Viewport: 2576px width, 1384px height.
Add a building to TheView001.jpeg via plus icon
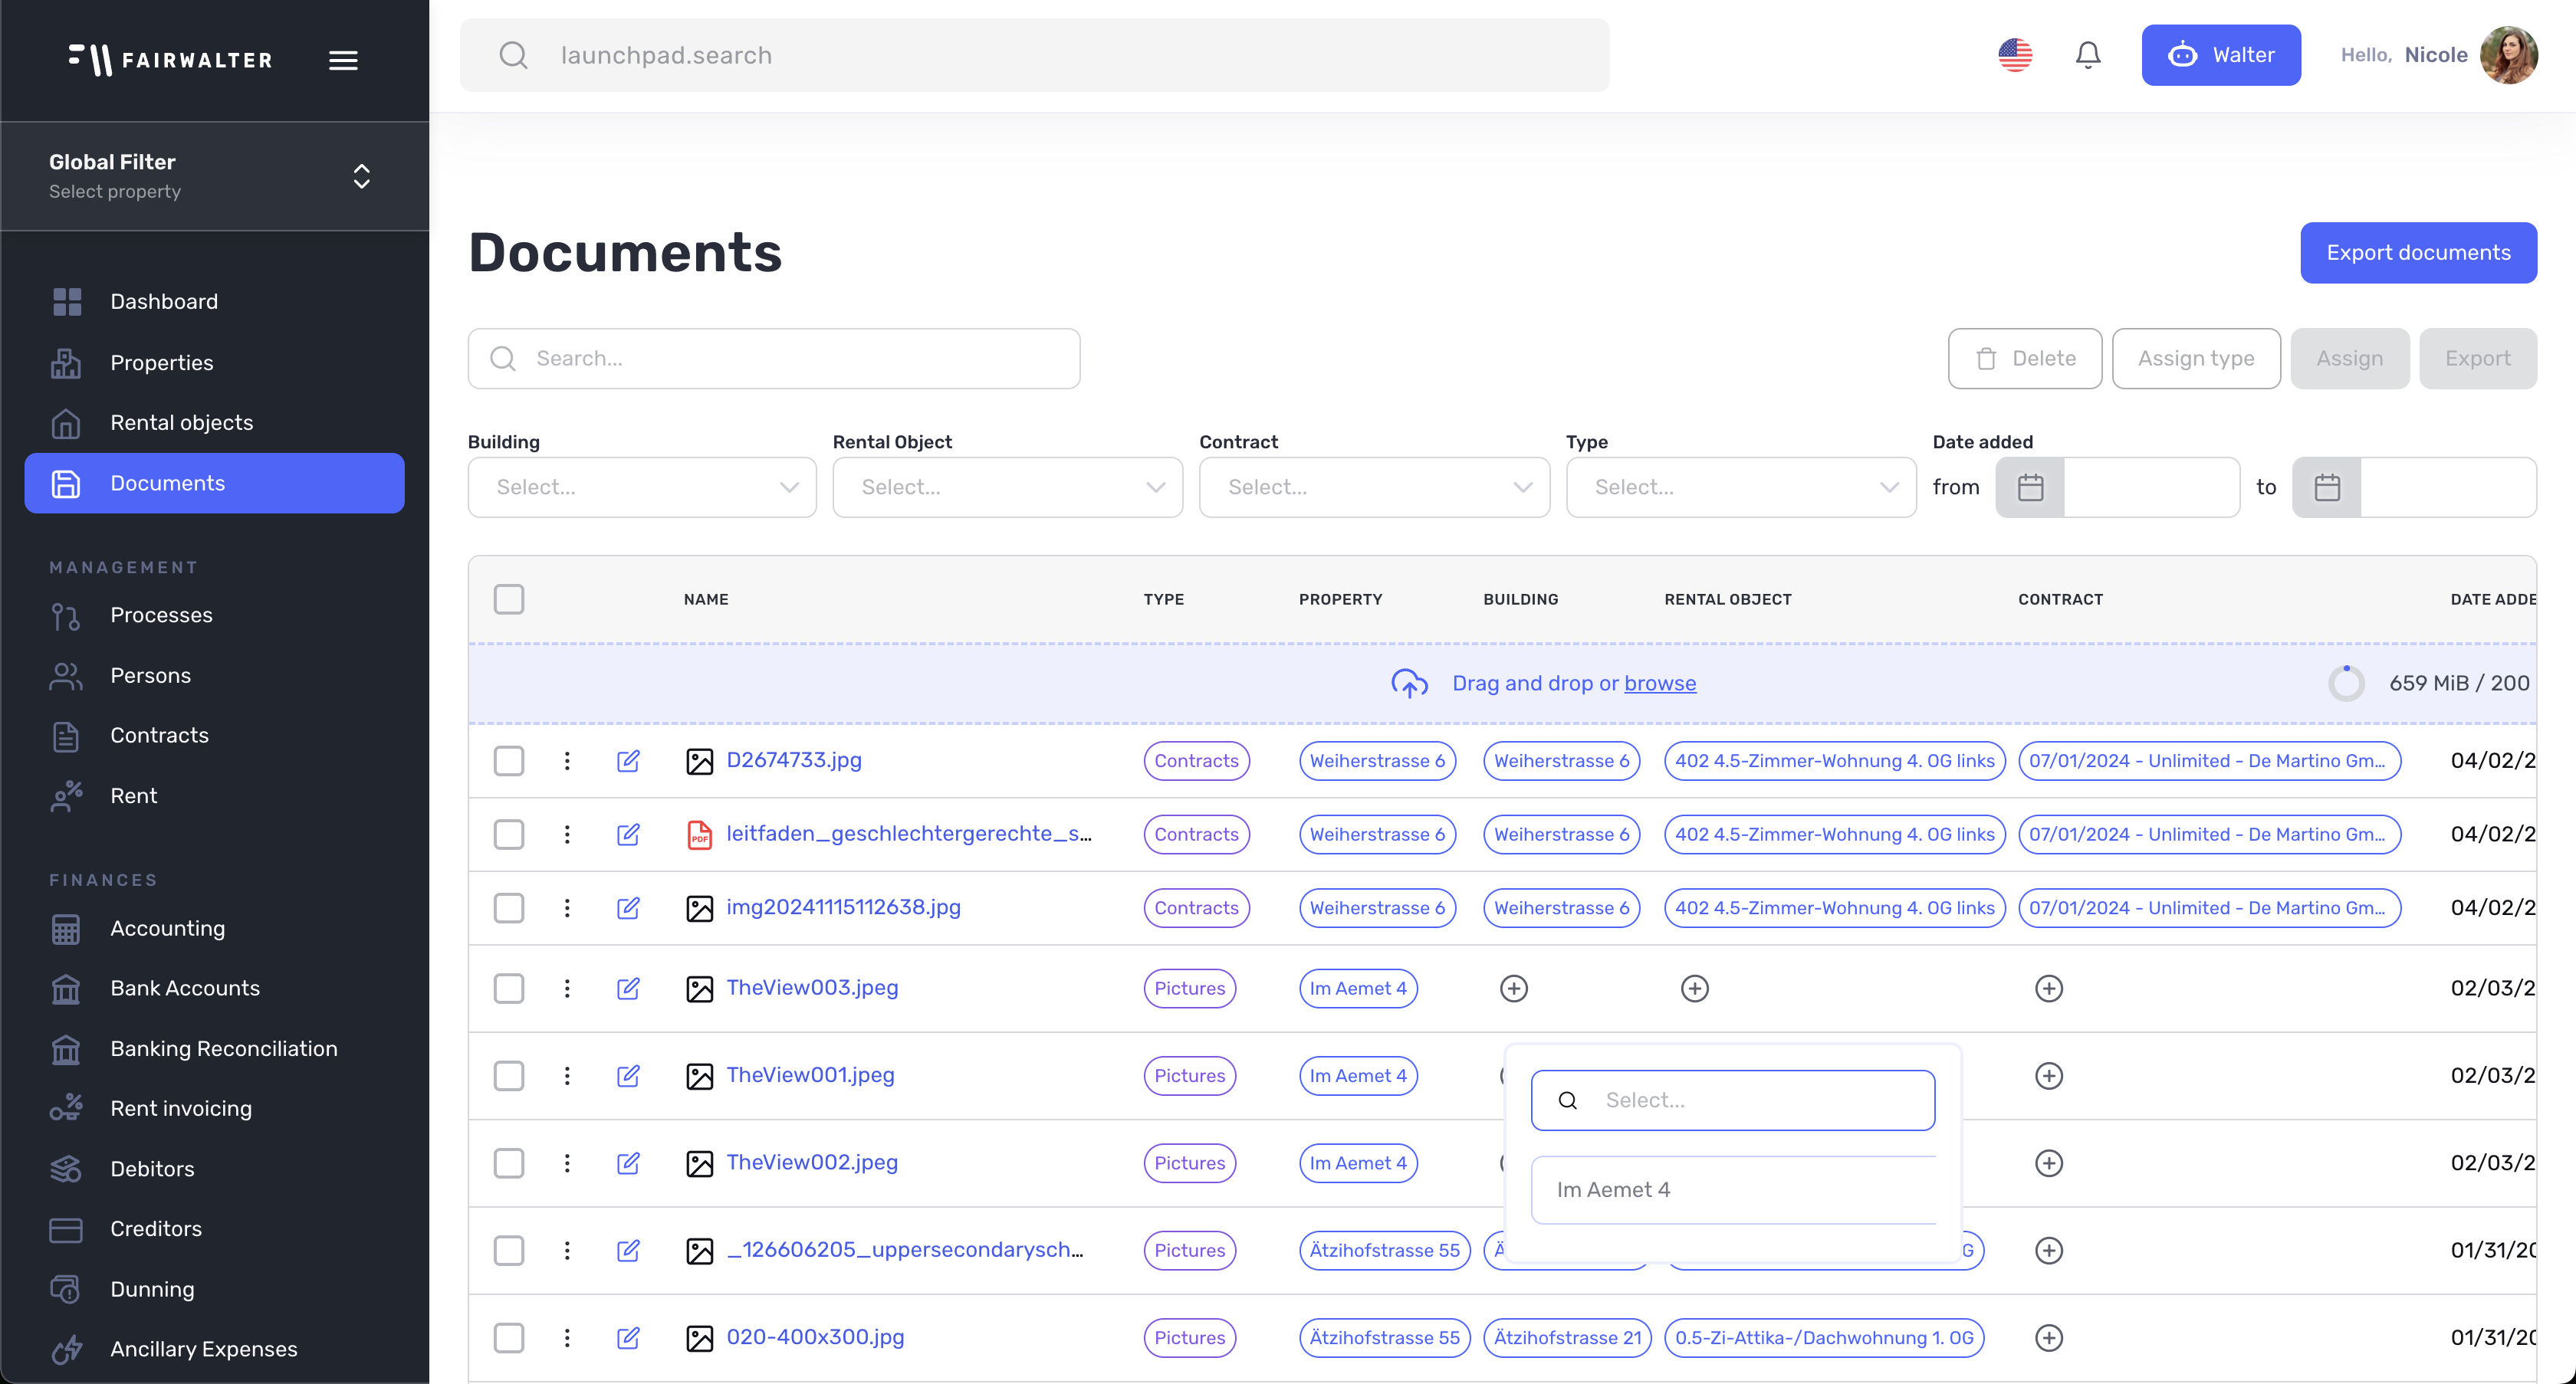pos(1513,1075)
